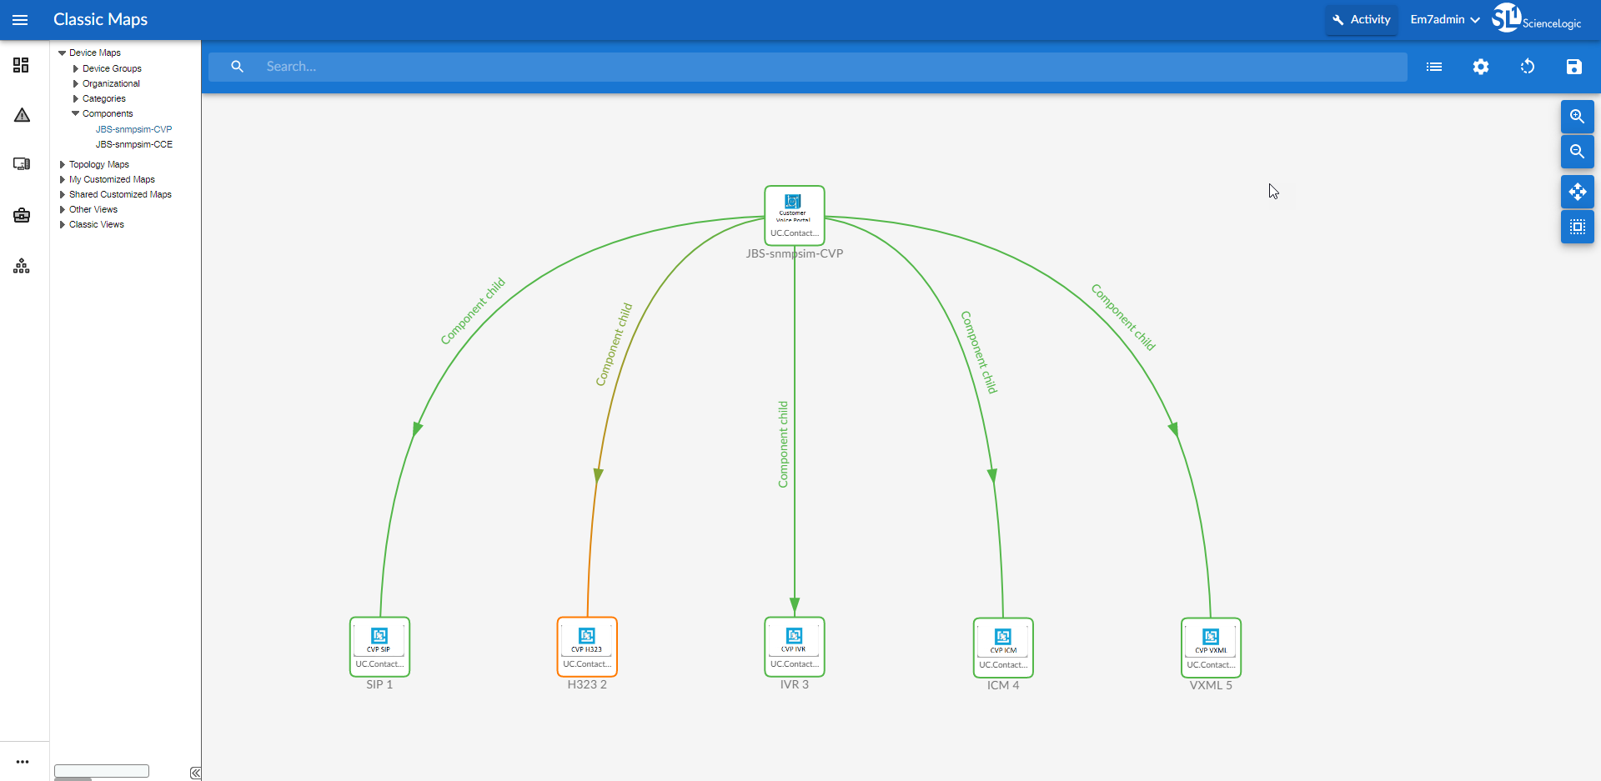Collapse the Components branch
The height and width of the screenshot is (781, 1601).
coord(76,113)
